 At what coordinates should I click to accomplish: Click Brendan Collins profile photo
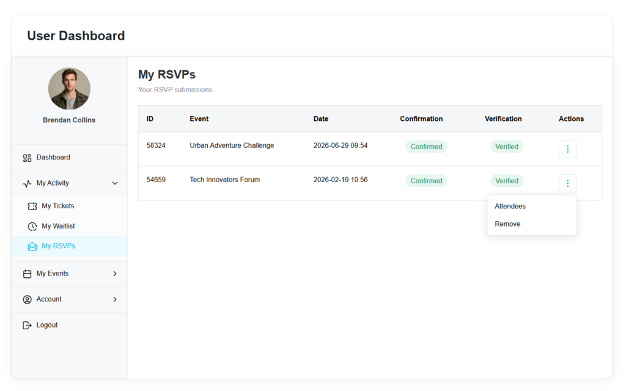click(69, 89)
